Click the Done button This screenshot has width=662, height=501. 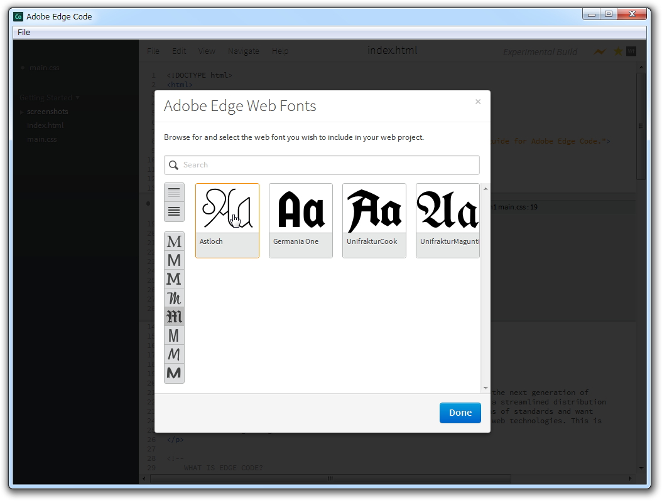click(x=460, y=413)
